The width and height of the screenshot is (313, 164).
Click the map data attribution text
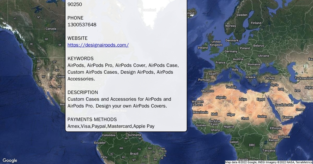(x=269, y=162)
